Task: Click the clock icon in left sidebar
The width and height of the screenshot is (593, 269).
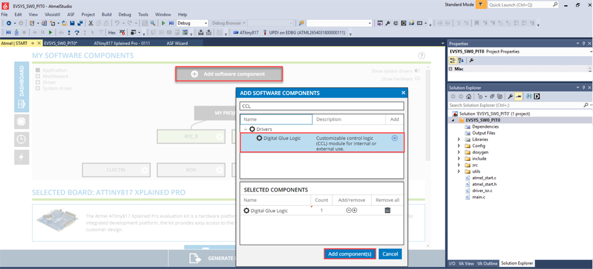Action: coord(22,139)
